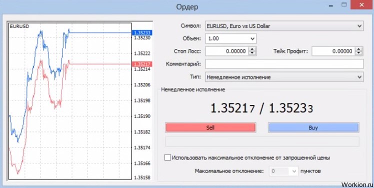The image size is (374, 188).
Task: Click the 1.35206 price axis label
Action: pos(142,84)
